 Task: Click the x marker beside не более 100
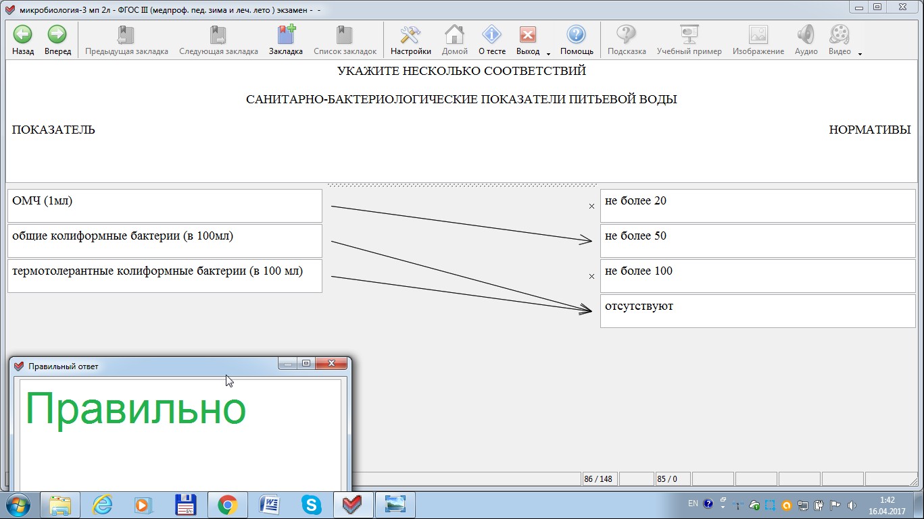[591, 277]
